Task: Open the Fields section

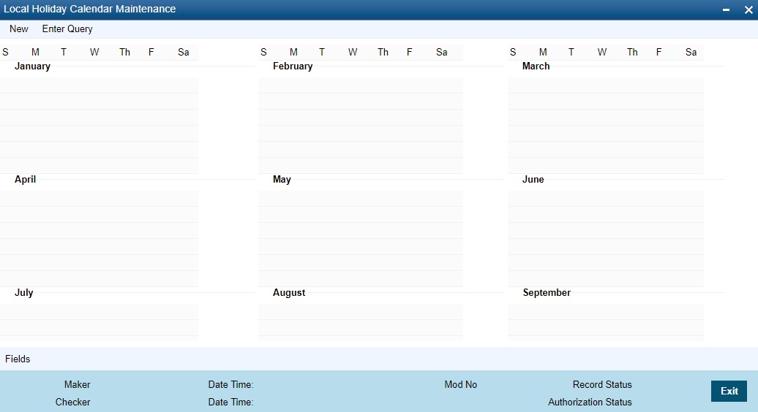Action: point(18,359)
